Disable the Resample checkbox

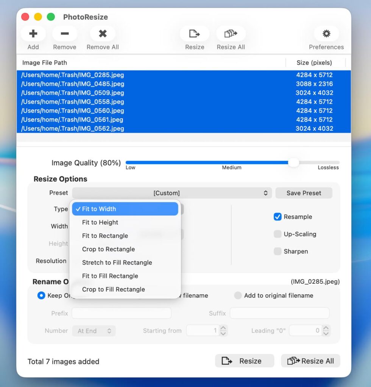(277, 217)
